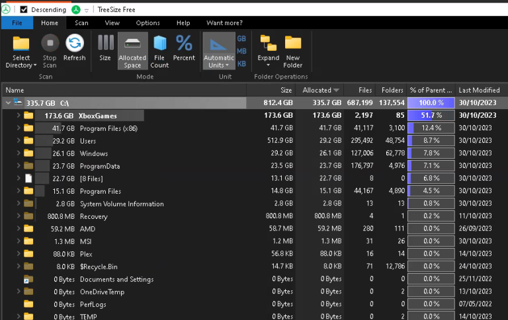The image size is (508, 320).
Task: Open the View tab
Action: (112, 23)
